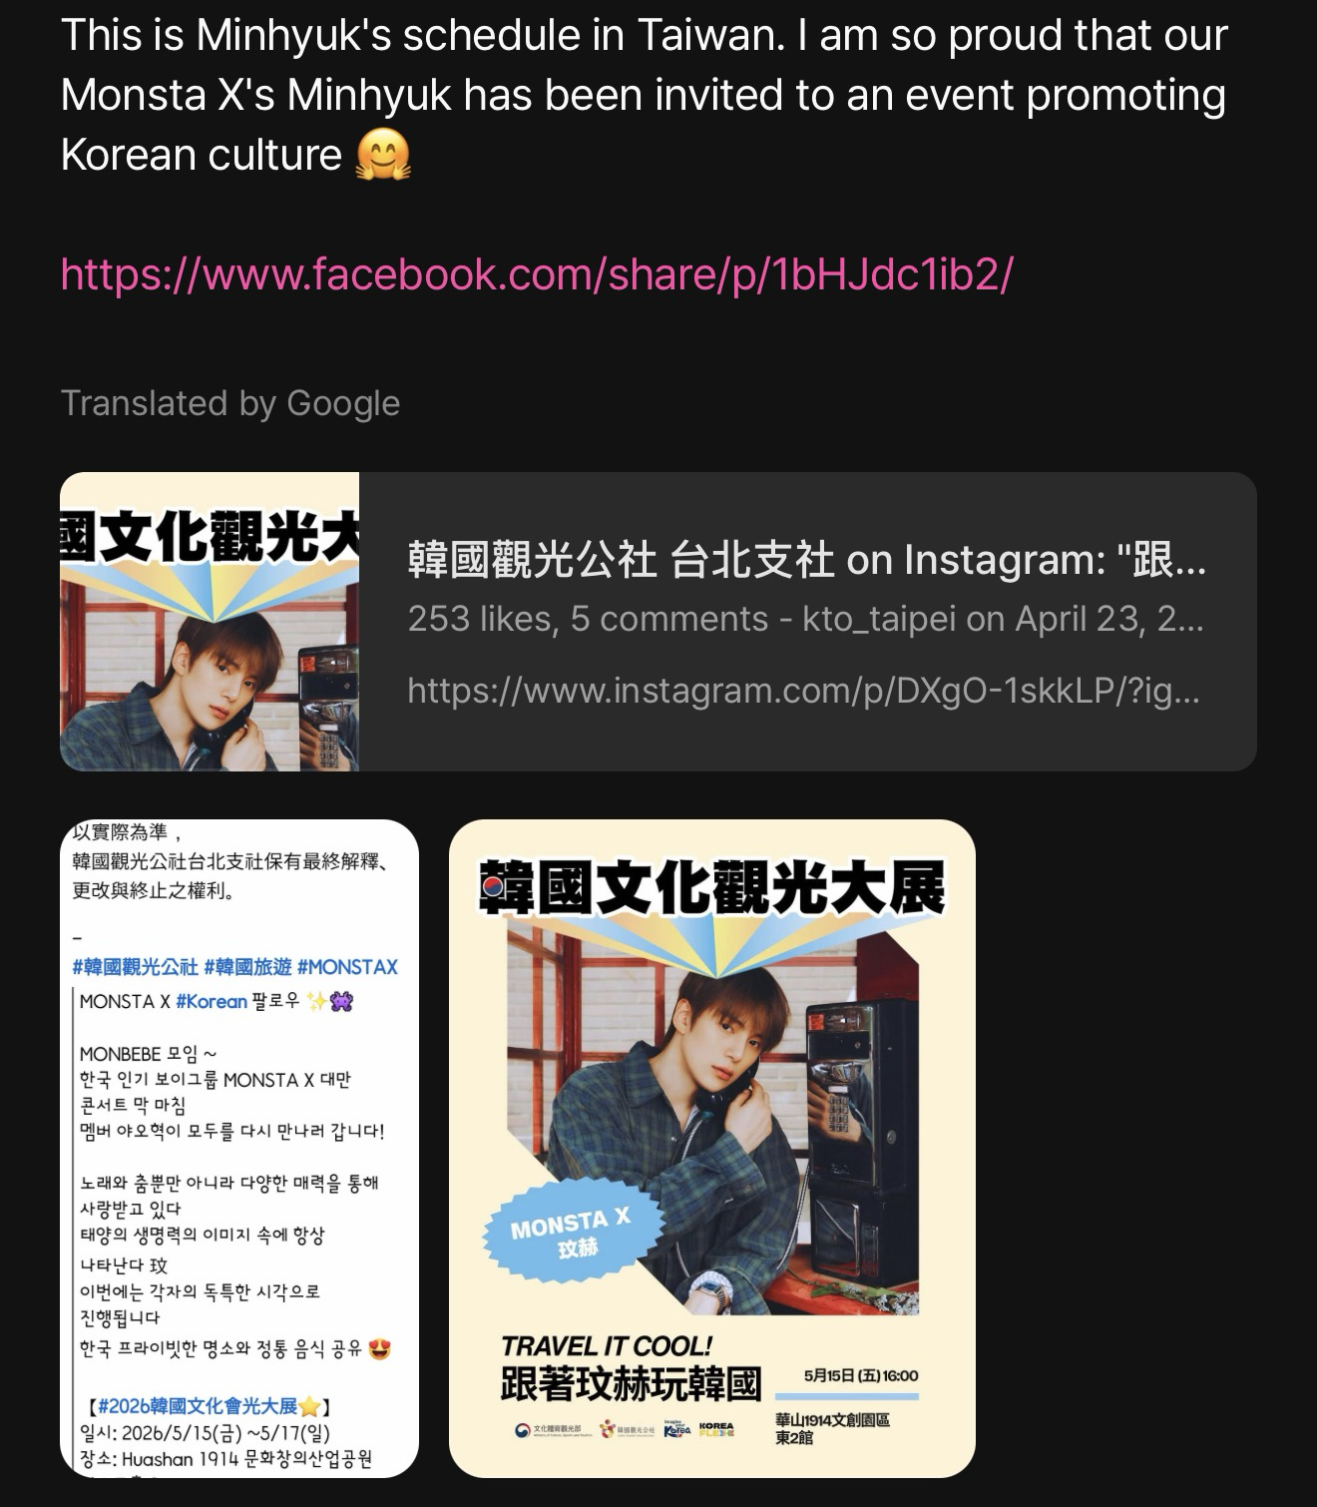Open the Instagram link preview thumbnail
The width and height of the screenshot is (1317, 1507).
click(210, 621)
